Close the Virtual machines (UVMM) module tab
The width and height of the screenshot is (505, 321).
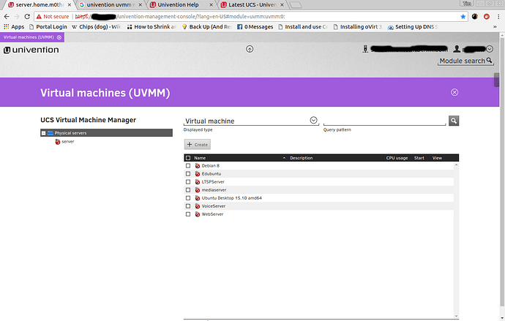[59, 37]
